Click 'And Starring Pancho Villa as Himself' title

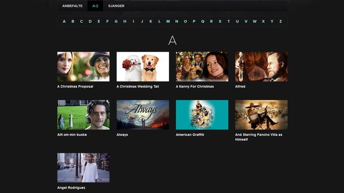[259, 137]
